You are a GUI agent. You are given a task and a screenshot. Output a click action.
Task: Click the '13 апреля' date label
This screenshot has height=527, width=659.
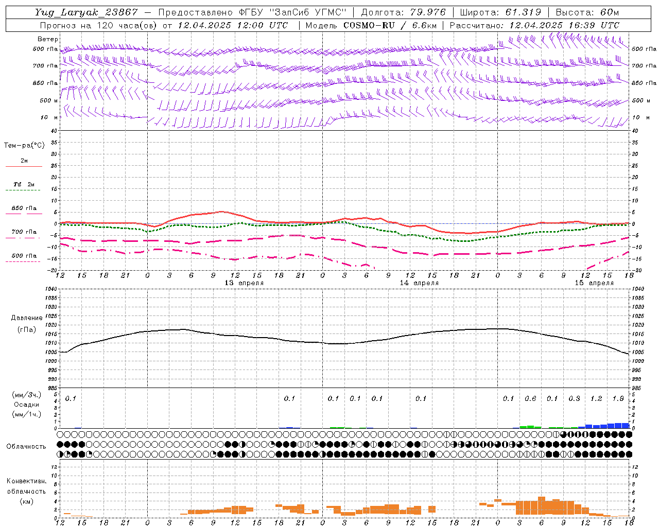tap(244, 283)
